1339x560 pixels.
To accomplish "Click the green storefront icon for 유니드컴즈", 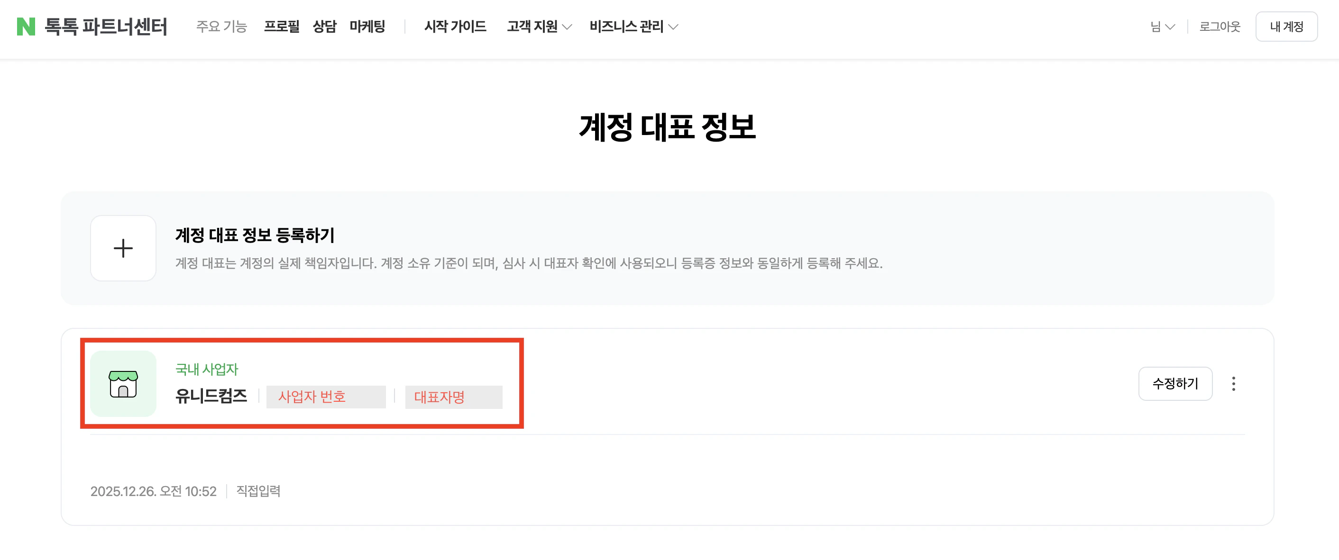I will click(123, 384).
